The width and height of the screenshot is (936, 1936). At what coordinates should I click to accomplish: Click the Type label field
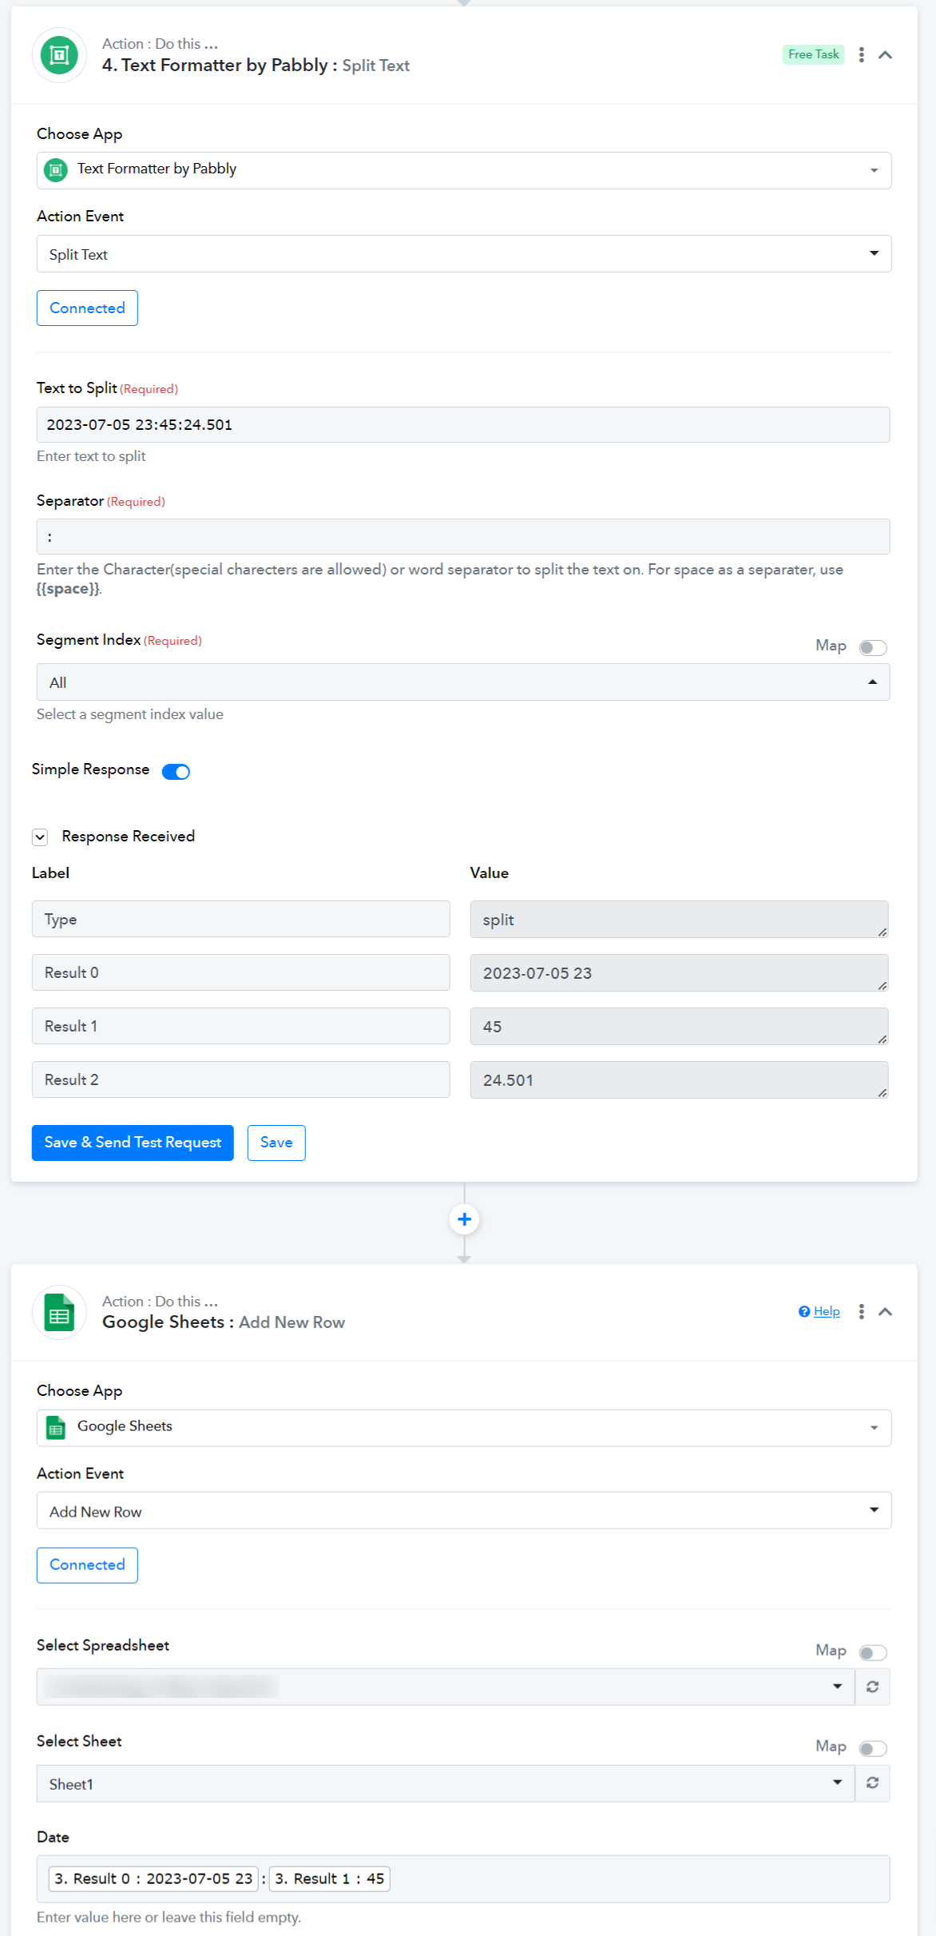[240, 919]
